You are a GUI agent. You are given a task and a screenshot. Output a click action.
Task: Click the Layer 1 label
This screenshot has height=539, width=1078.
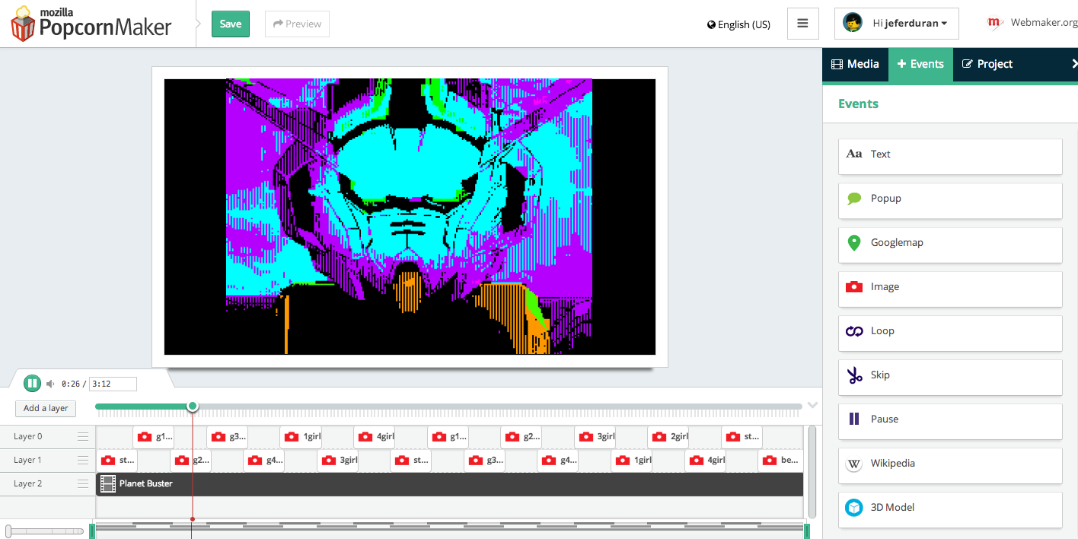28,461
